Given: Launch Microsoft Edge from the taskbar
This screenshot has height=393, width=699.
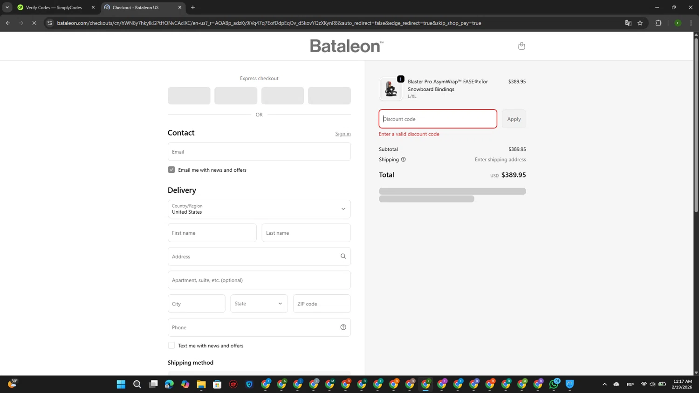Looking at the screenshot, I should (169, 384).
